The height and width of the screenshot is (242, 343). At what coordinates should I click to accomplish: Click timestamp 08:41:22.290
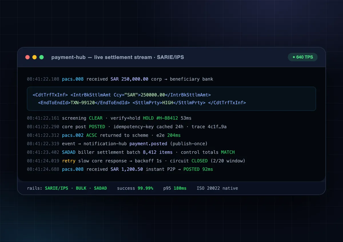click(x=43, y=127)
